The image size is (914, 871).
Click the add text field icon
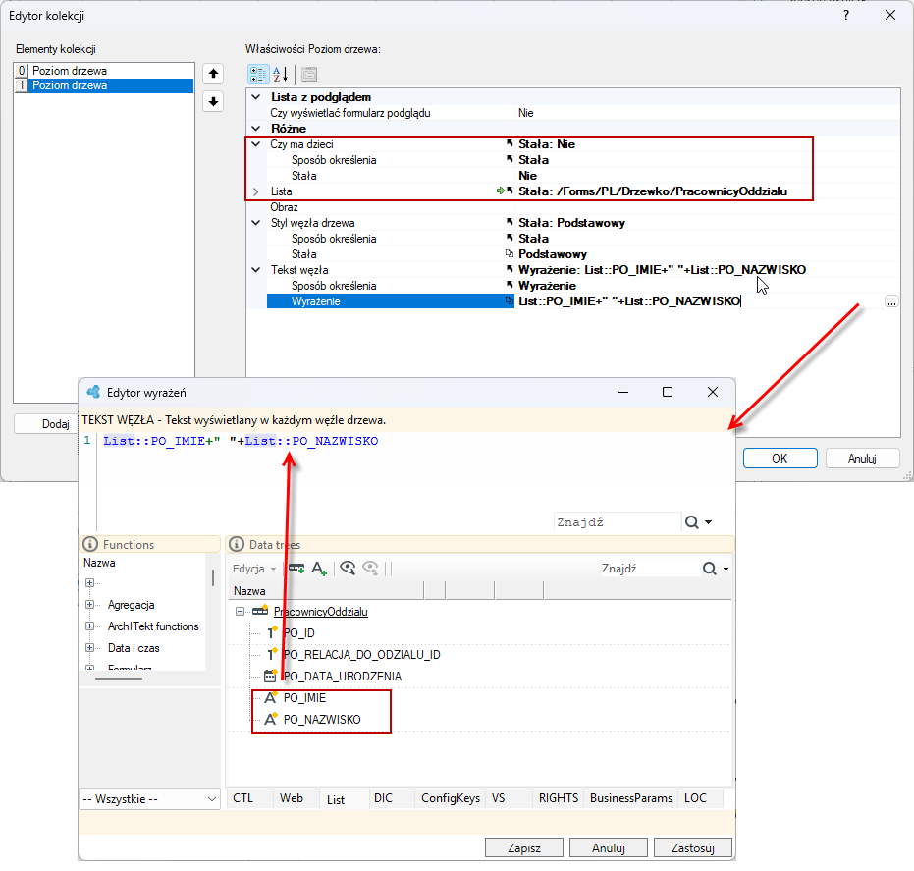[x=319, y=568]
